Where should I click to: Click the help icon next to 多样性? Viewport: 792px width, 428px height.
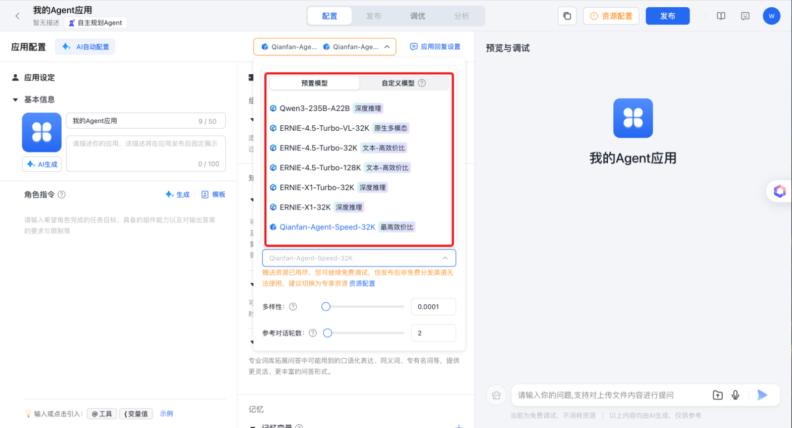pyautogui.click(x=293, y=307)
